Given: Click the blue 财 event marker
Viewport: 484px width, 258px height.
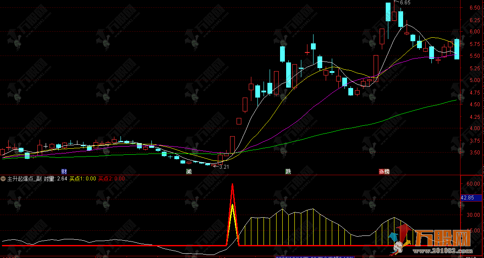Looking at the screenshot, I should tap(64, 171).
